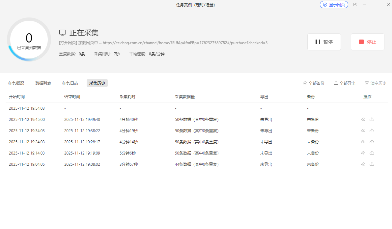Click the 平均速度 0条/分钟 label
The width and height of the screenshot is (392, 229).
(x=147, y=54)
